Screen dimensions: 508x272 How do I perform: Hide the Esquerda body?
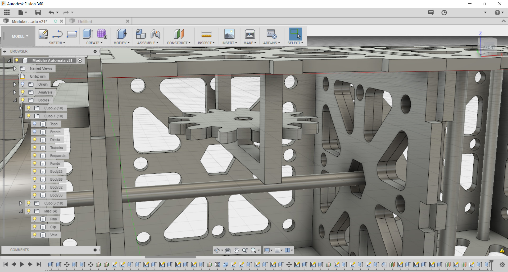pos(35,156)
